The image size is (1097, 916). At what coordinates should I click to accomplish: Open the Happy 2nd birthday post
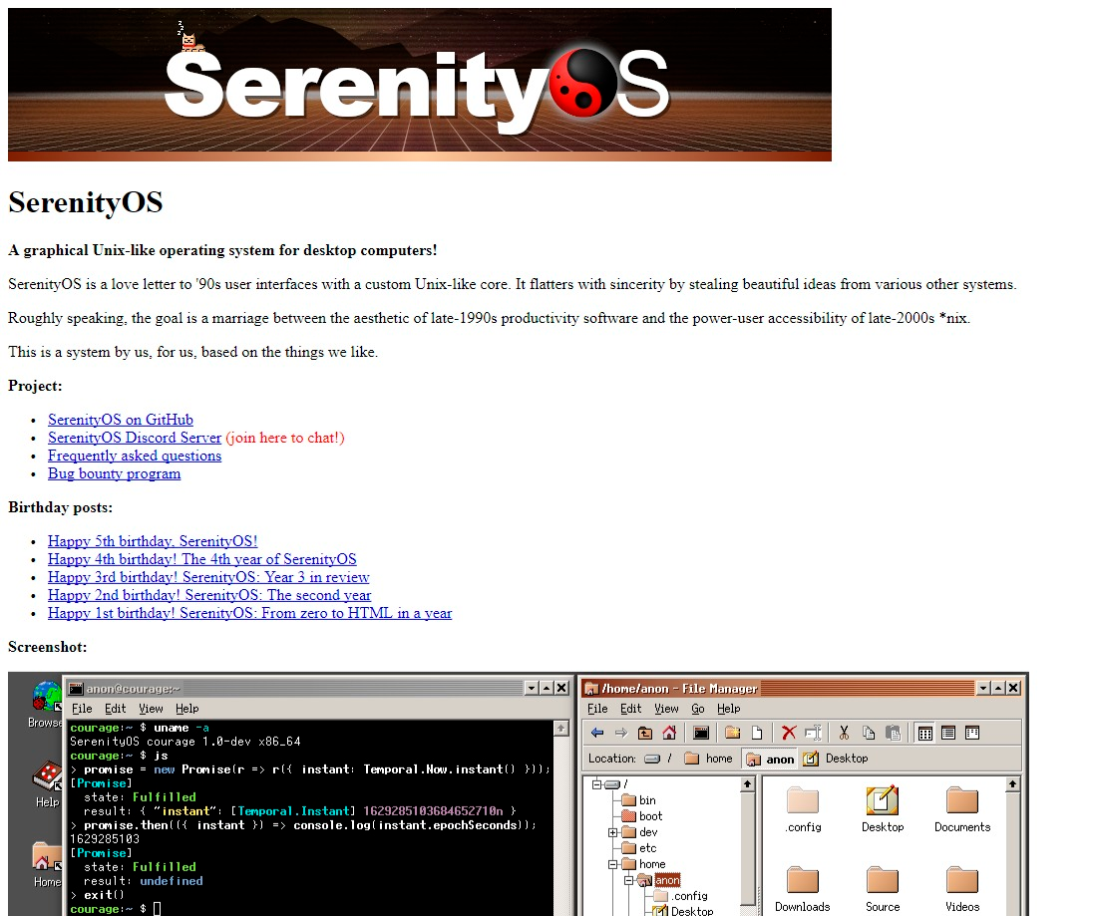click(x=209, y=595)
